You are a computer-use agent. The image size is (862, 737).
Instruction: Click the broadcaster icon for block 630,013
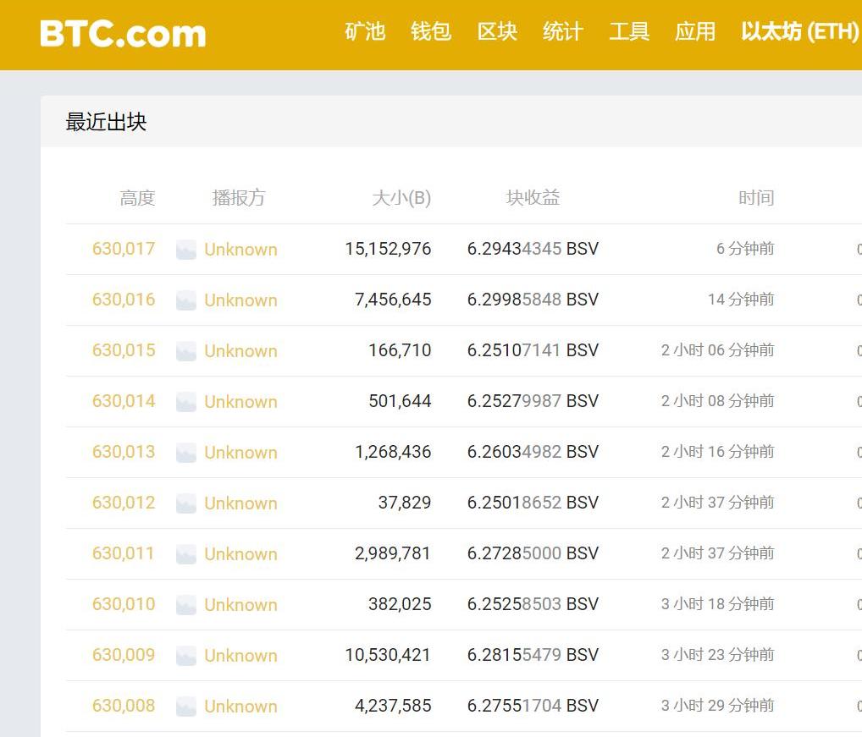pyautogui.click(x=186, y=453)
